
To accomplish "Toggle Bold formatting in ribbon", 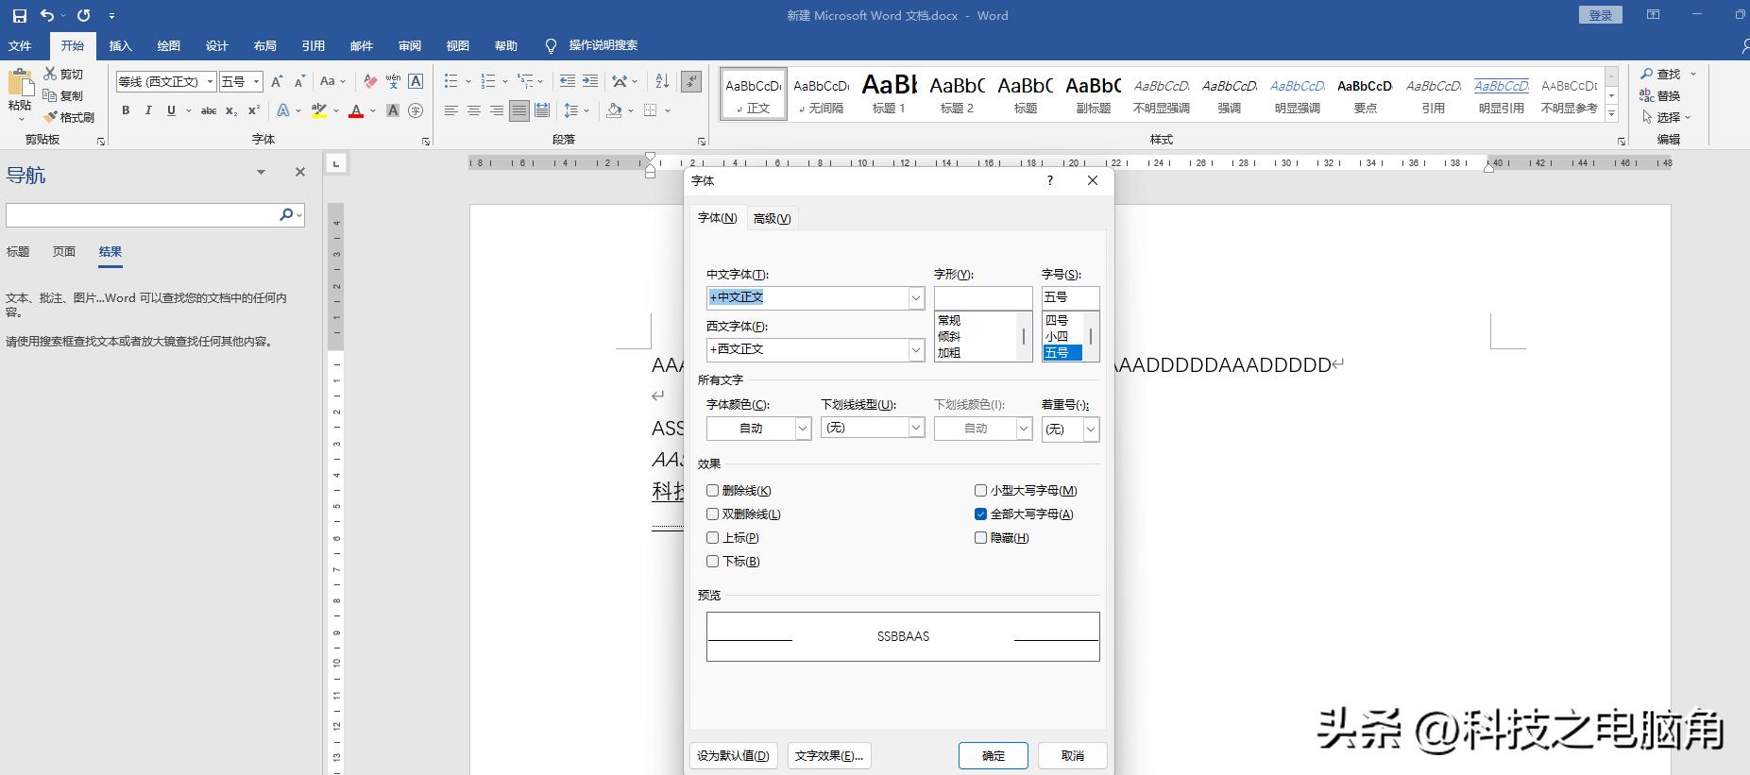I will 126,110.
